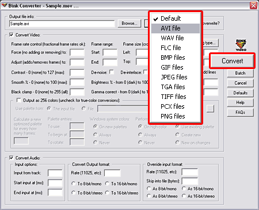259x210 pixels.
Task: Select Default in the format menu
Action: coord(176,18)
